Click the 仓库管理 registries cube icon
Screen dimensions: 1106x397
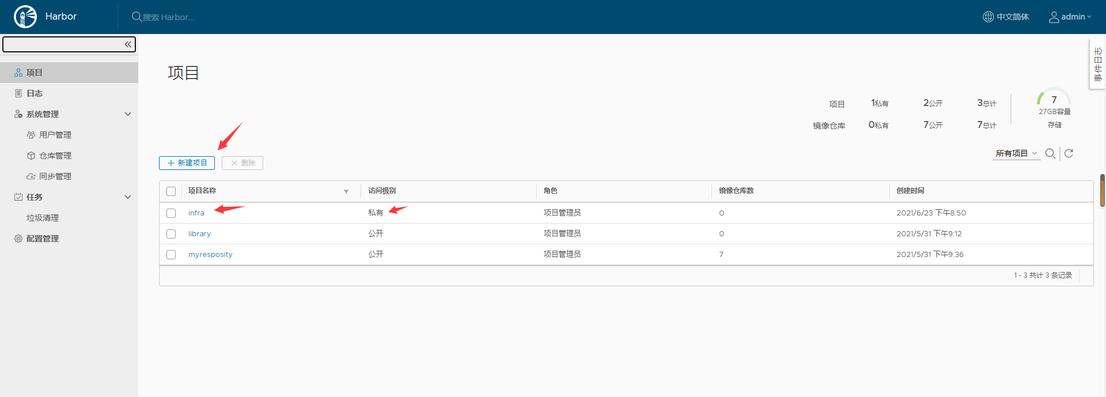tap(31, 156)
